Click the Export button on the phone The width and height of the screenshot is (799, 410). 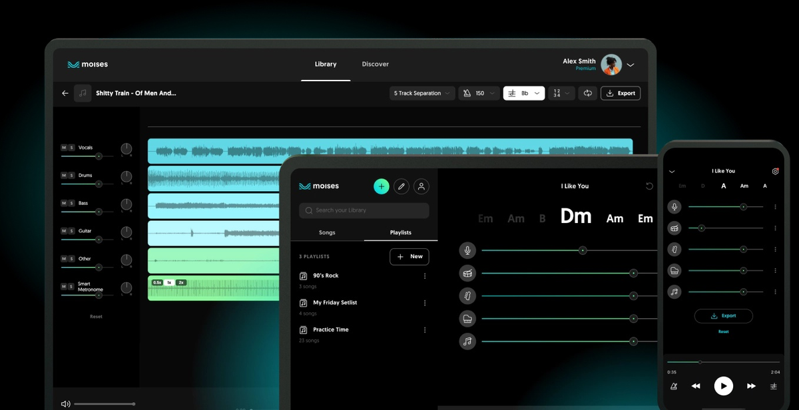724,316
